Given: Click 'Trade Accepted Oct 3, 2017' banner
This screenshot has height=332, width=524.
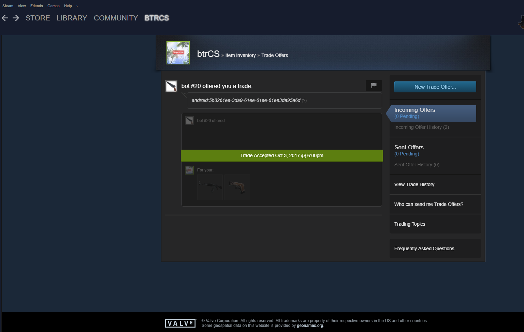Looking at the screenshot, I should (282, 155).
